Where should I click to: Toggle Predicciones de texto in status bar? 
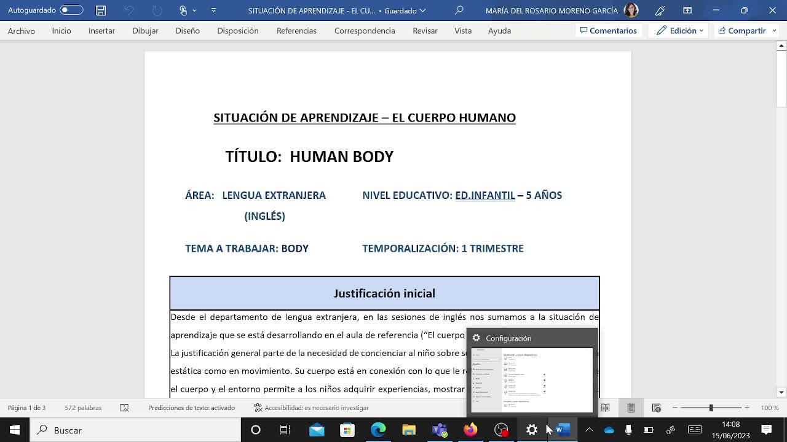pyautogui.click(x=191, y=408)
